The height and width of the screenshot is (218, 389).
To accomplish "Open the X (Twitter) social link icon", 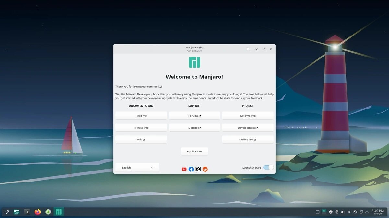I will 198,169.
